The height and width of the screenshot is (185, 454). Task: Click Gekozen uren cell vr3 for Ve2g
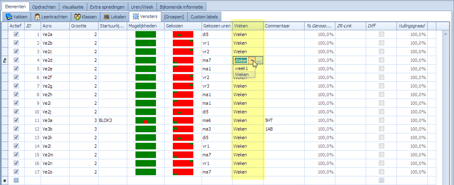click(217, 86)
